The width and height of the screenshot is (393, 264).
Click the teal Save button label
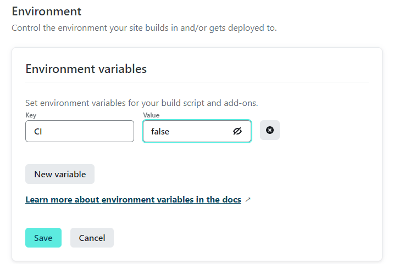point(43,238)
